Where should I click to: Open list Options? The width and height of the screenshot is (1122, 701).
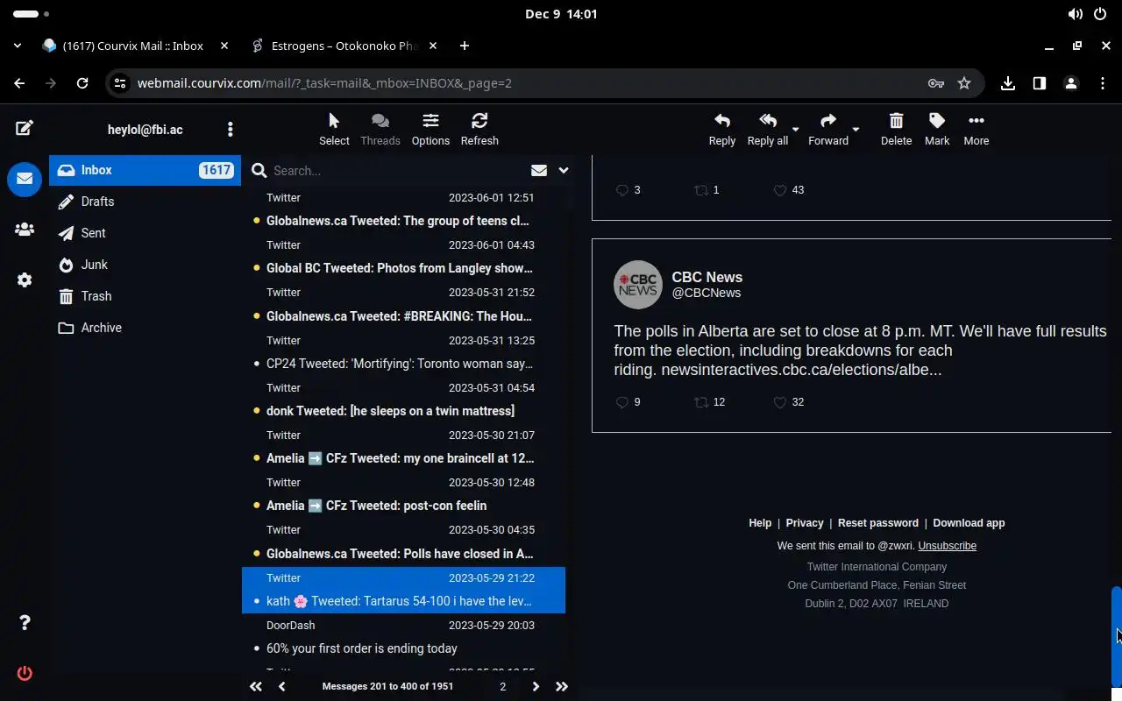(x=430, y=129)
